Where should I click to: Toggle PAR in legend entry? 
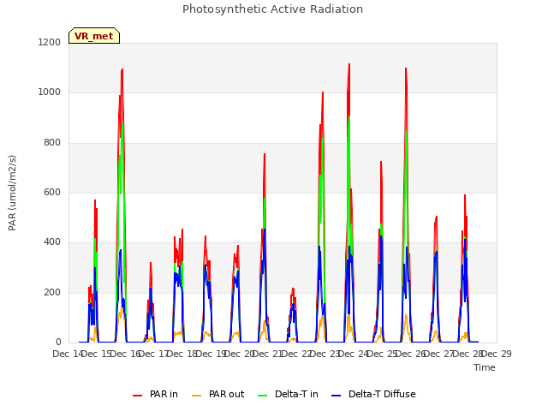coord(155,394)
